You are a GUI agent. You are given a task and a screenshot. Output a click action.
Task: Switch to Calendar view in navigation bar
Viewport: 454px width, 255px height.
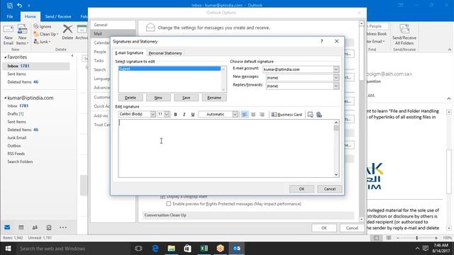click(x=21, y=227)
